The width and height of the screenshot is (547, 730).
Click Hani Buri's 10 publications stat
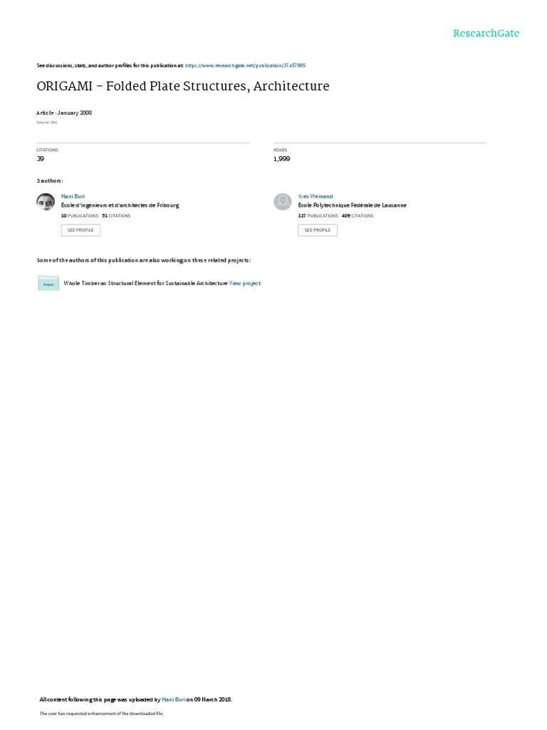click(x=80, y=215)
